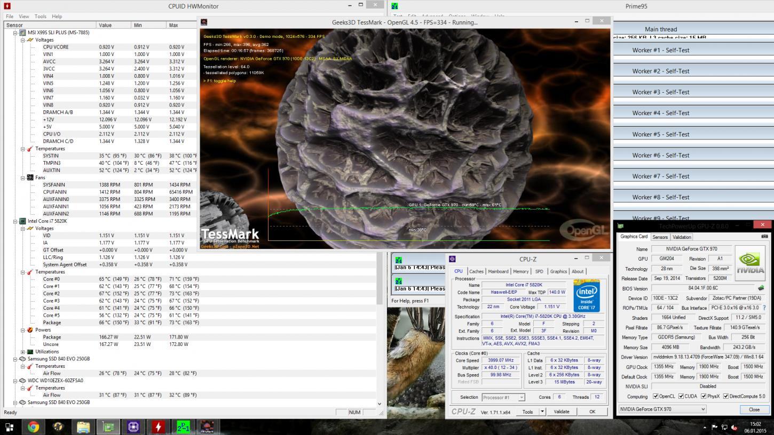Click the CPU-Z title bar icon
774x435 pixels.
click(453, 259)
